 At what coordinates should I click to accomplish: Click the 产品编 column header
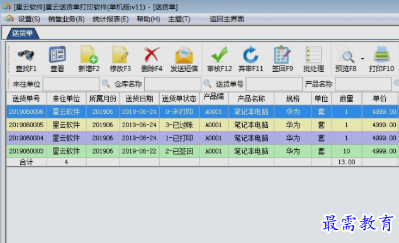[x=213, y=98]
